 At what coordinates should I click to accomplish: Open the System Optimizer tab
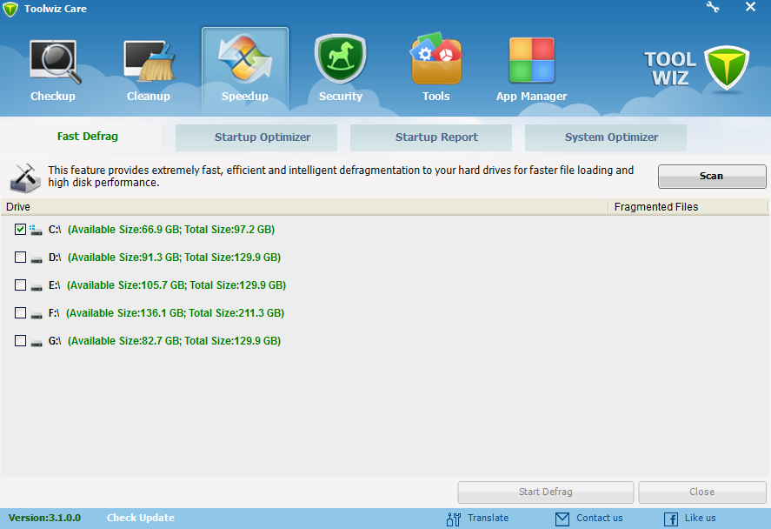(606, 137)
